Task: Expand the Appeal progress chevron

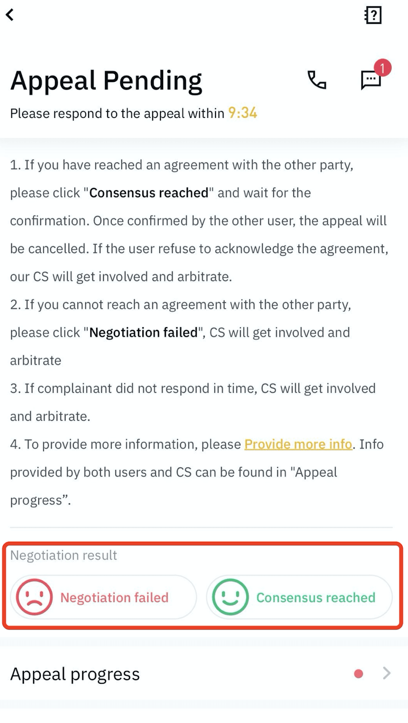Action: pyautogui.click(x=386, y=673)
